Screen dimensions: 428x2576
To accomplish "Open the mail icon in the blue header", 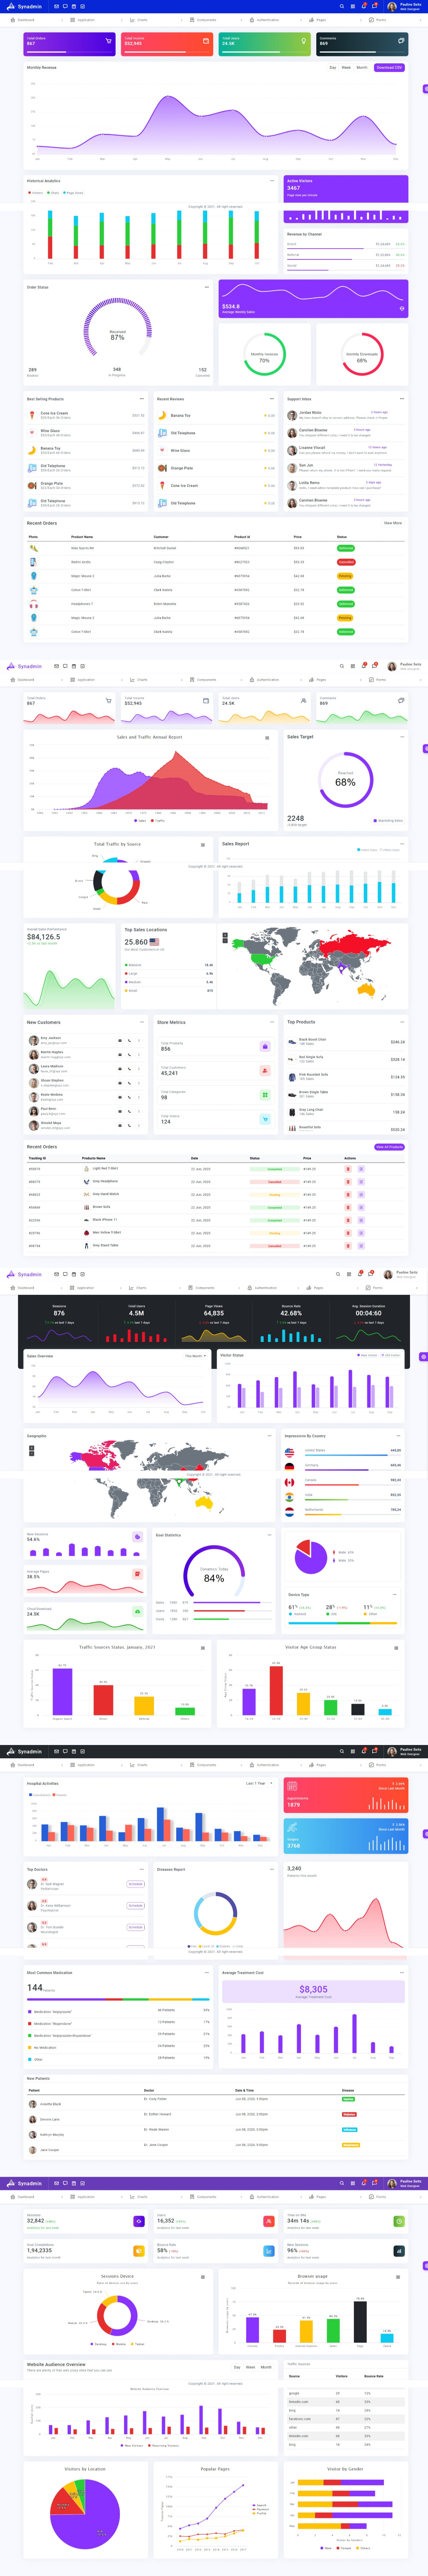I will pos(56,6).
